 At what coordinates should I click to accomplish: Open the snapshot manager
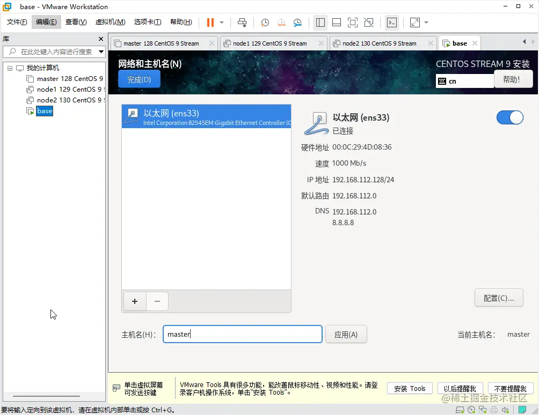coord(297,23)
